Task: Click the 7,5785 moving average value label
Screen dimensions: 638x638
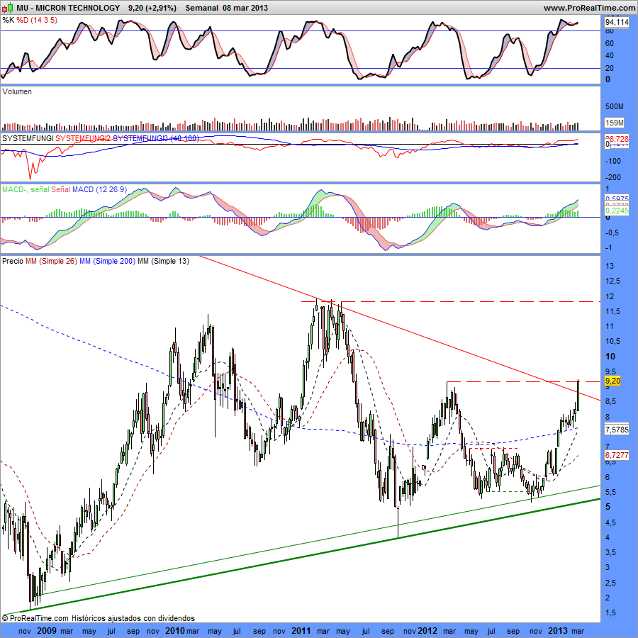Action: tap(617, 430)
